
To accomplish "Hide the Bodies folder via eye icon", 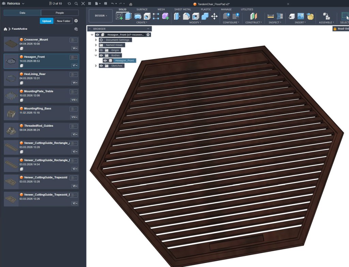I will click(x=101, y=55).
